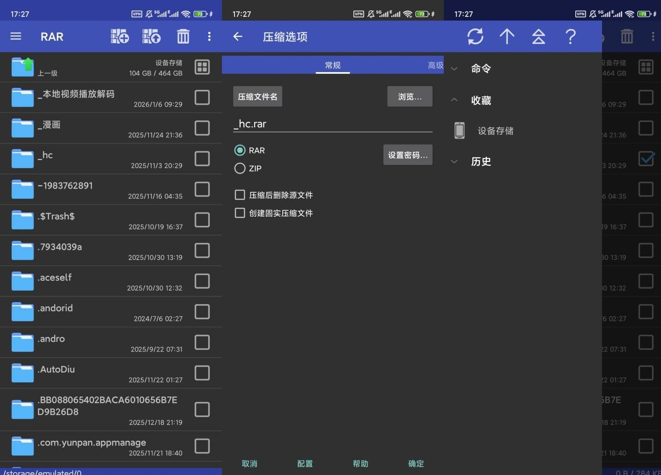Open the three-dot overflow menu
Viewport: 661px width, 475px height.
pos(209,37)
